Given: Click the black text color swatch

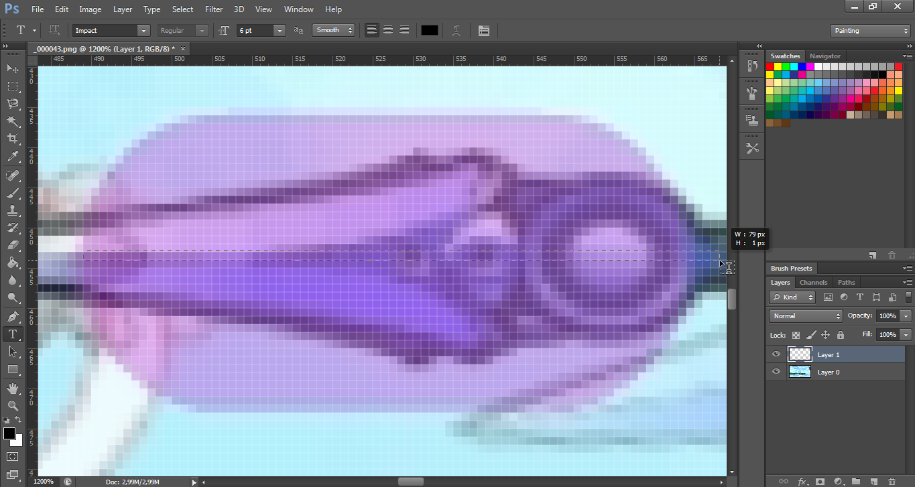Looking at the screenshot, I should coord(429,30).
